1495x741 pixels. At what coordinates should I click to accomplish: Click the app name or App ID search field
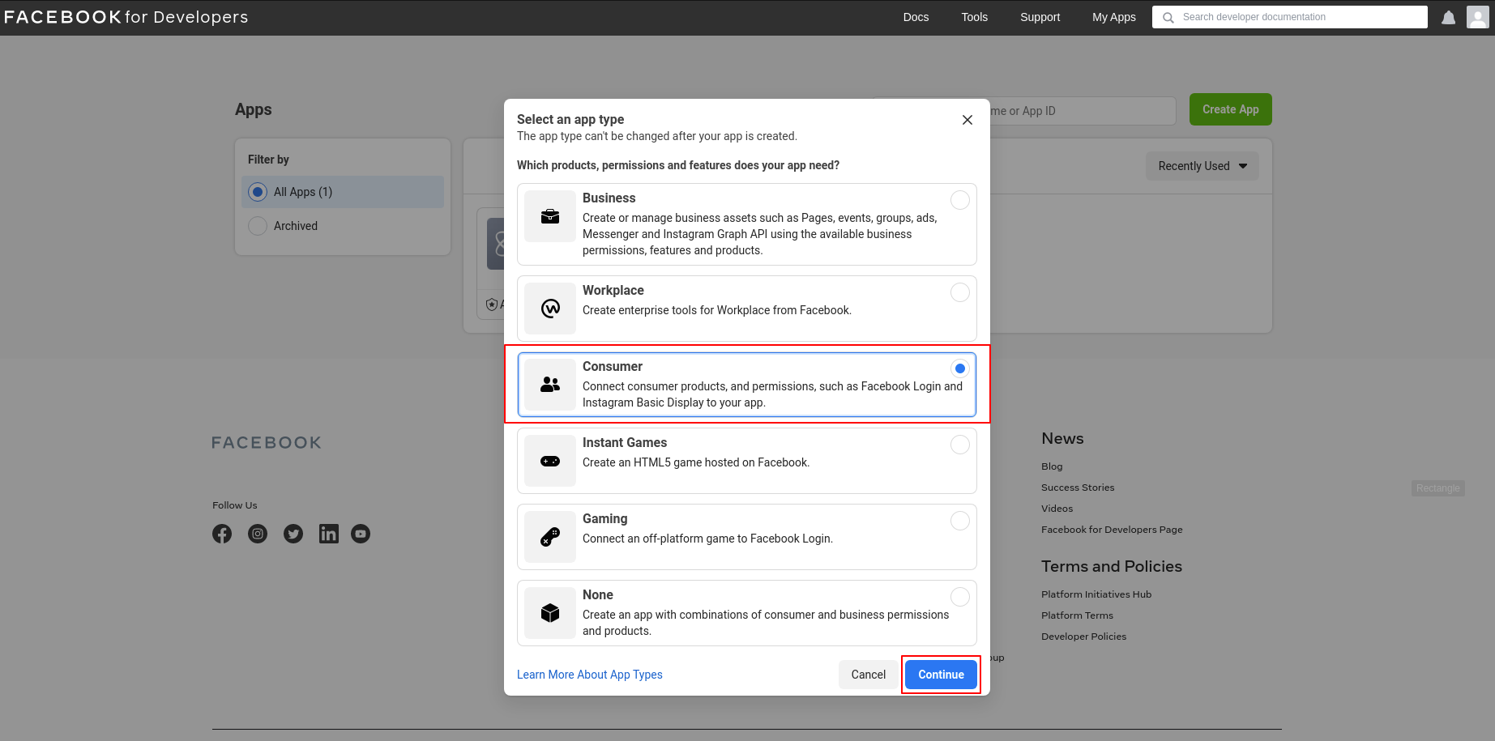(x=1082, y=111)
